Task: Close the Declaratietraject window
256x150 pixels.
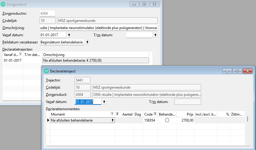Action: (x=248, y=71)
